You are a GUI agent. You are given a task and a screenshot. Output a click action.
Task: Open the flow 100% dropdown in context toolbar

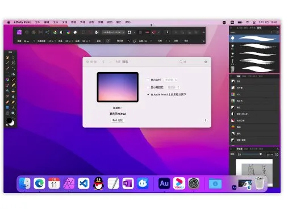(x=73, y=41)
